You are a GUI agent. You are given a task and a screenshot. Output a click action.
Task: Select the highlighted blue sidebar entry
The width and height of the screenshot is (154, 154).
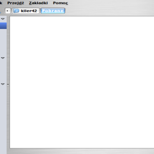click(3, 26)
